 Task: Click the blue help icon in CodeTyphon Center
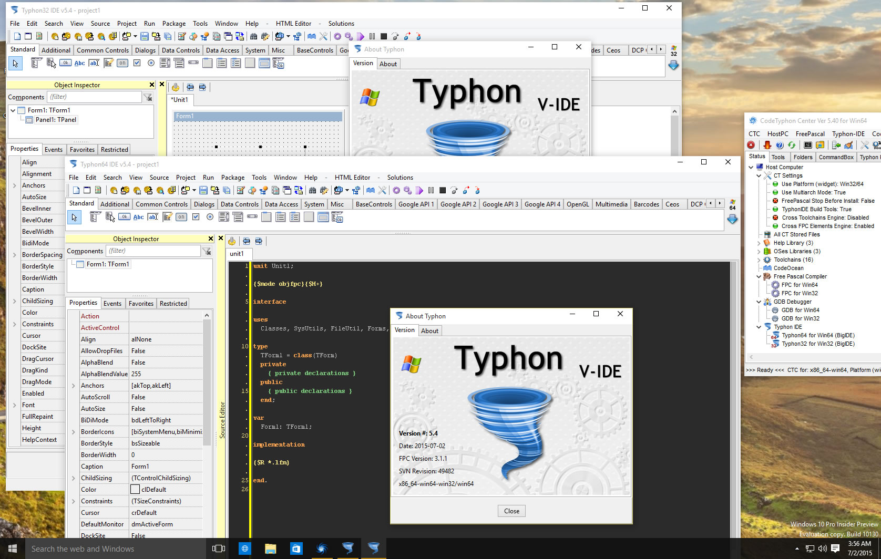tap(780, 145)
